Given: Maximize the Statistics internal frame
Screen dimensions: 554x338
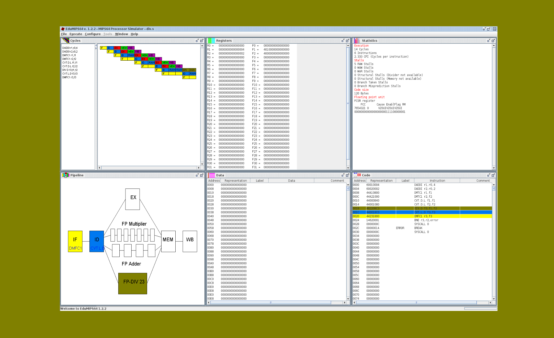Looking at the screenshot, I should (493, 41).
